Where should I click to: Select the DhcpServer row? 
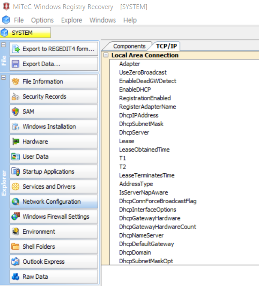tap(184, 132)
